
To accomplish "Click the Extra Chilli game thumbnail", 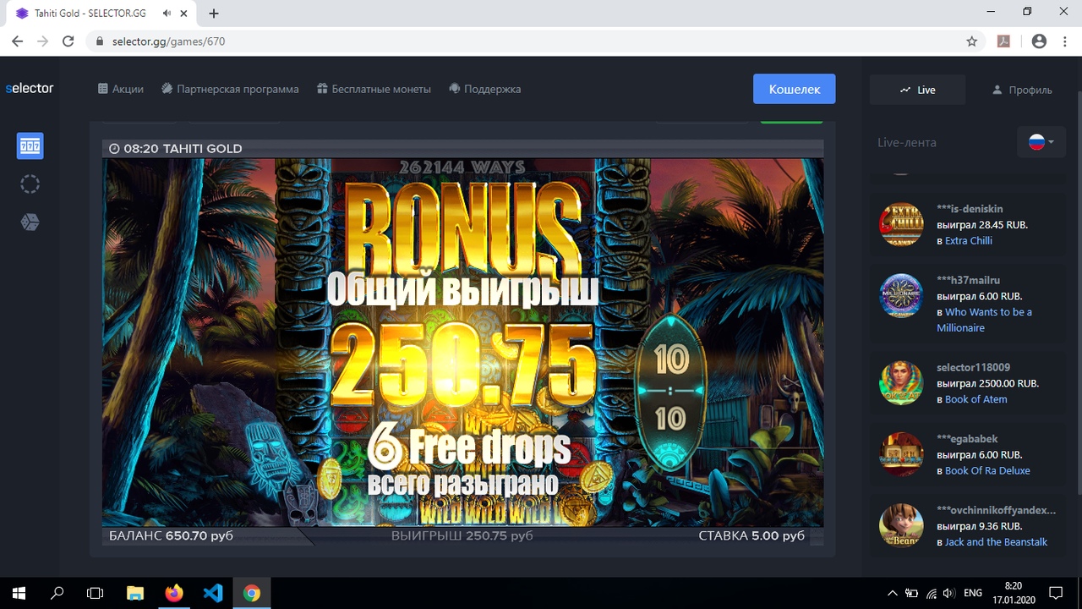I will click(x=900, y=224).
